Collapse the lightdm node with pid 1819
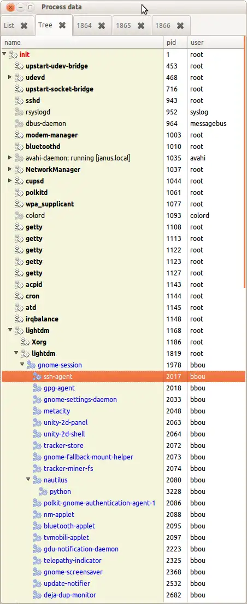The width and height of the screenshot is (247, 604). [x=16, y=353]
